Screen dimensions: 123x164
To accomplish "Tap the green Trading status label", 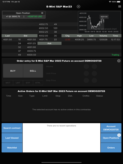I will tap(115, 55).
